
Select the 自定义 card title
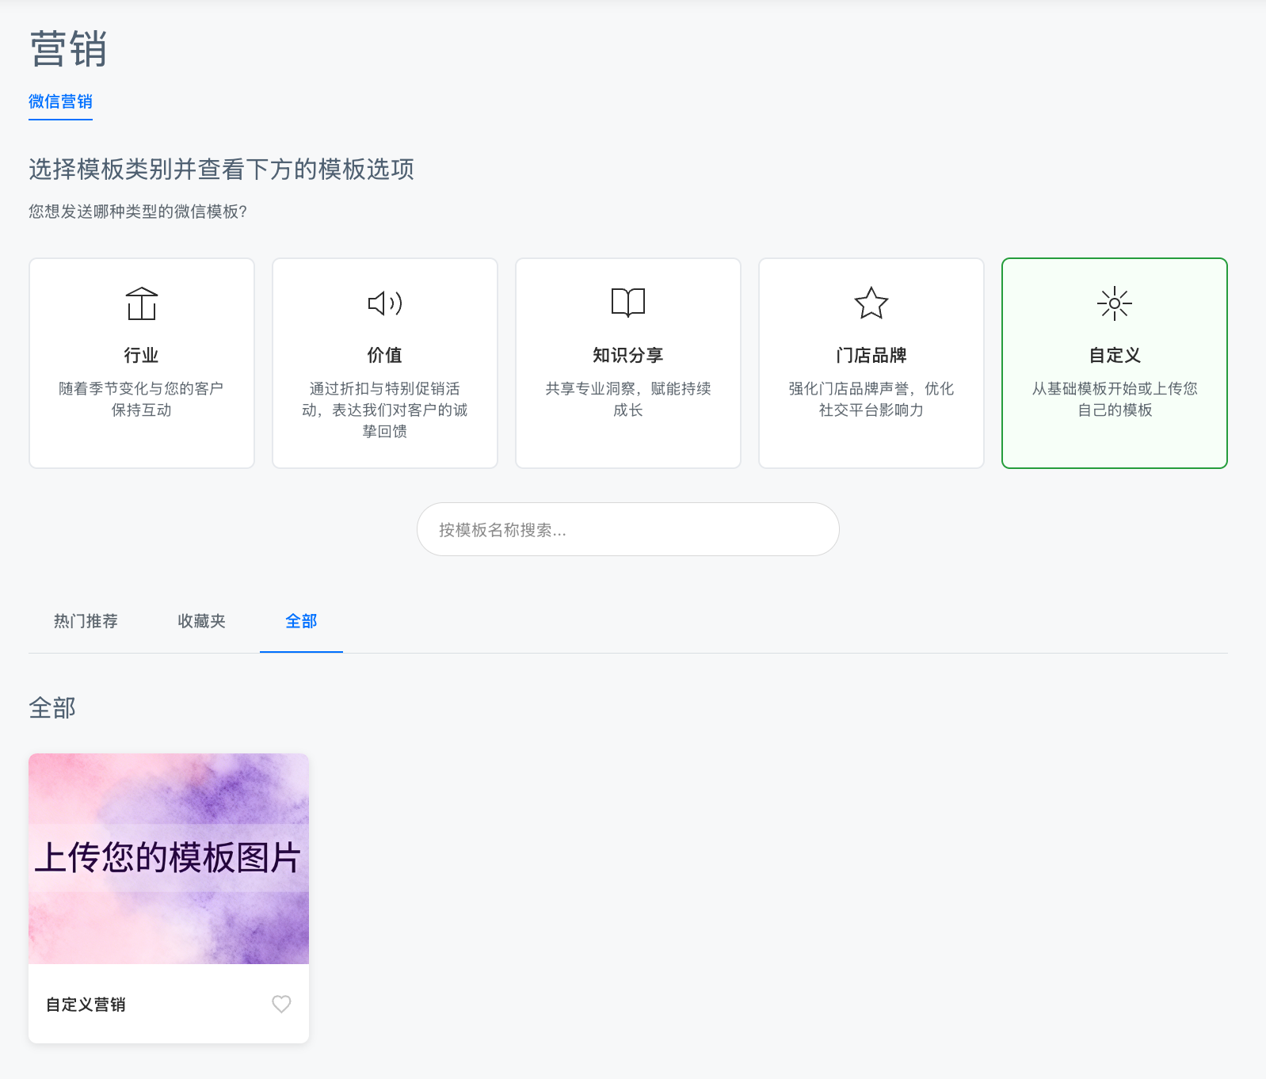1115,355
